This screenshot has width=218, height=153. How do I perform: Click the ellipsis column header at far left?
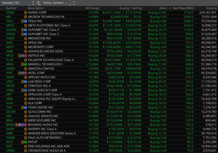tap(2, 8)
